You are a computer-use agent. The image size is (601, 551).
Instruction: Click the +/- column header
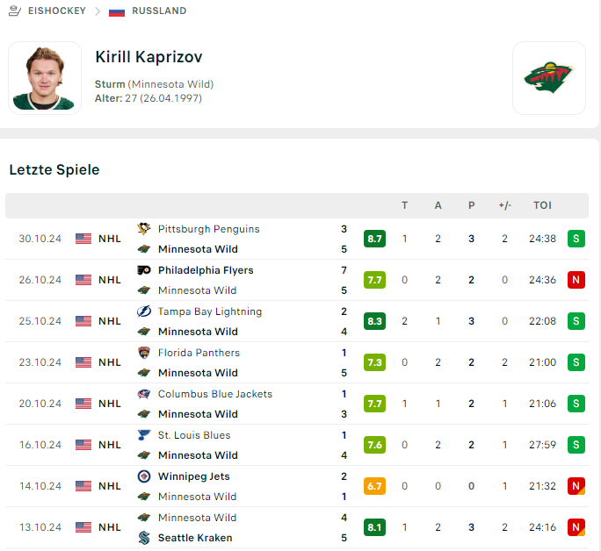coord(504,205)
